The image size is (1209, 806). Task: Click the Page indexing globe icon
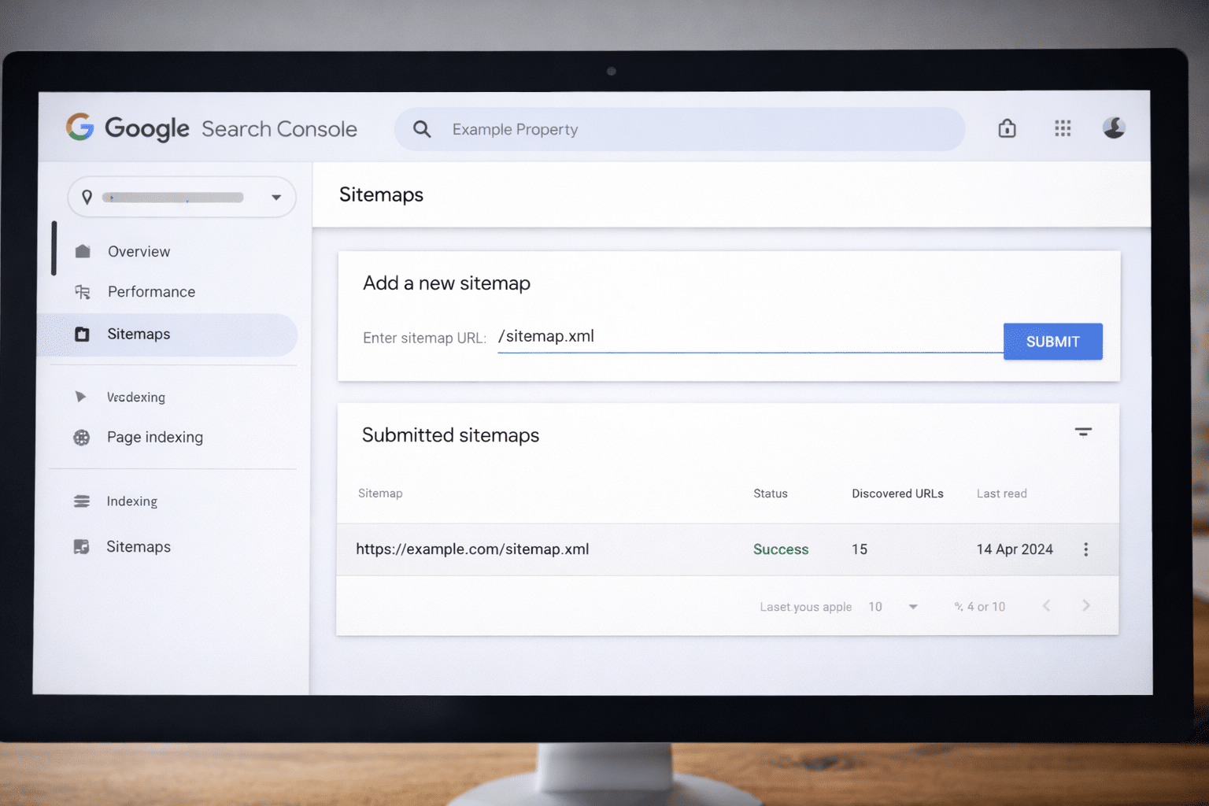pyautogui.click(x=82, y=438)
